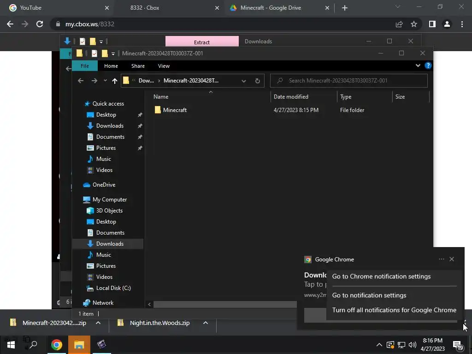Image resolution: width=472 pixels, height=354 pixels.
Task: Open notification three-dot options
Action: [441, 259]
